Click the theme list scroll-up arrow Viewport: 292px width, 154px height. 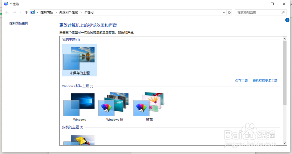click(284, 39)
